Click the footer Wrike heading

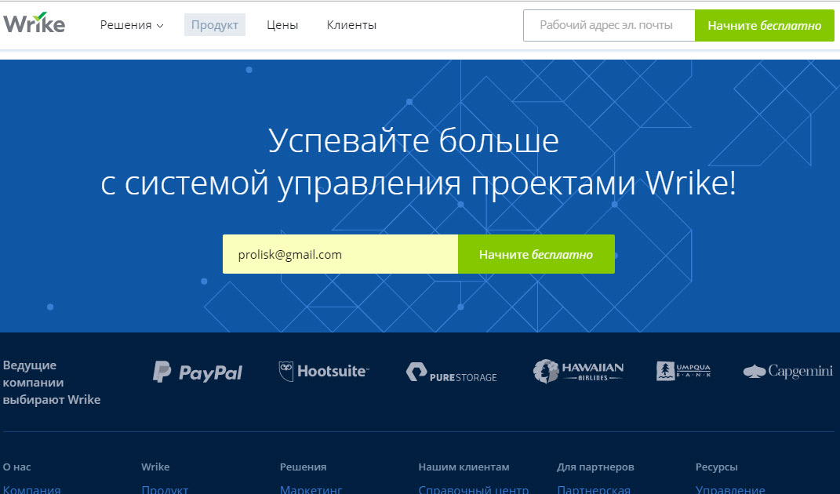(x=155, y=467)
